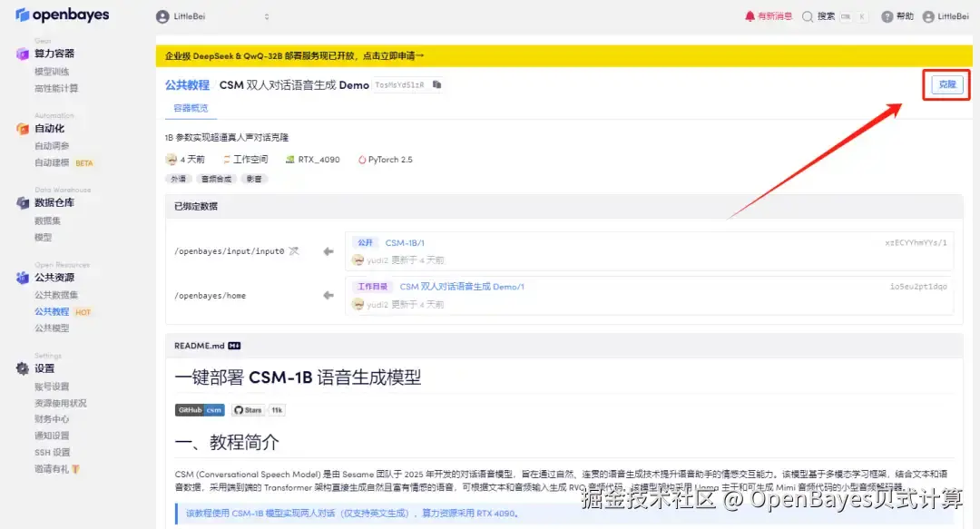Click the 克隆 clone button
The width and height of the screenshot is (980, 529).
tap(946, 84)
